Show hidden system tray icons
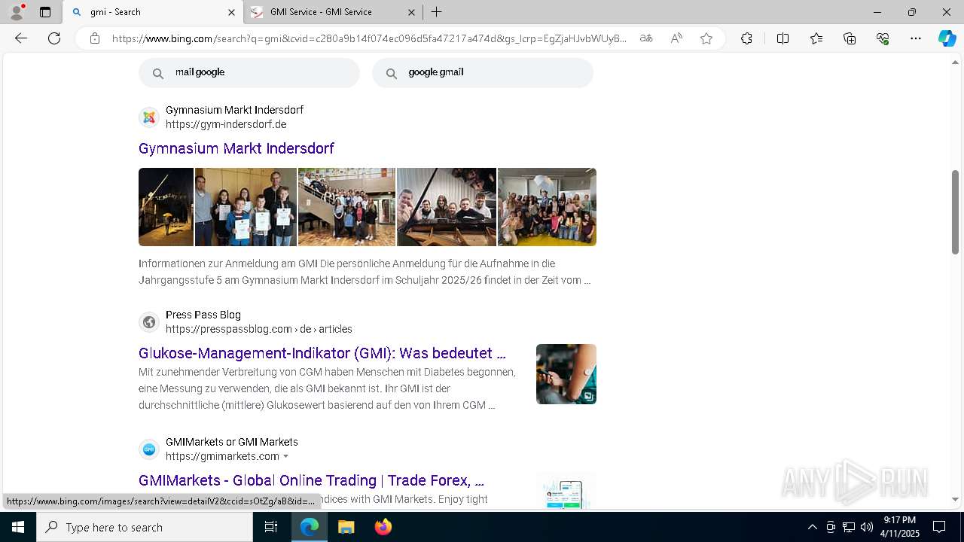 click(812, 527)
